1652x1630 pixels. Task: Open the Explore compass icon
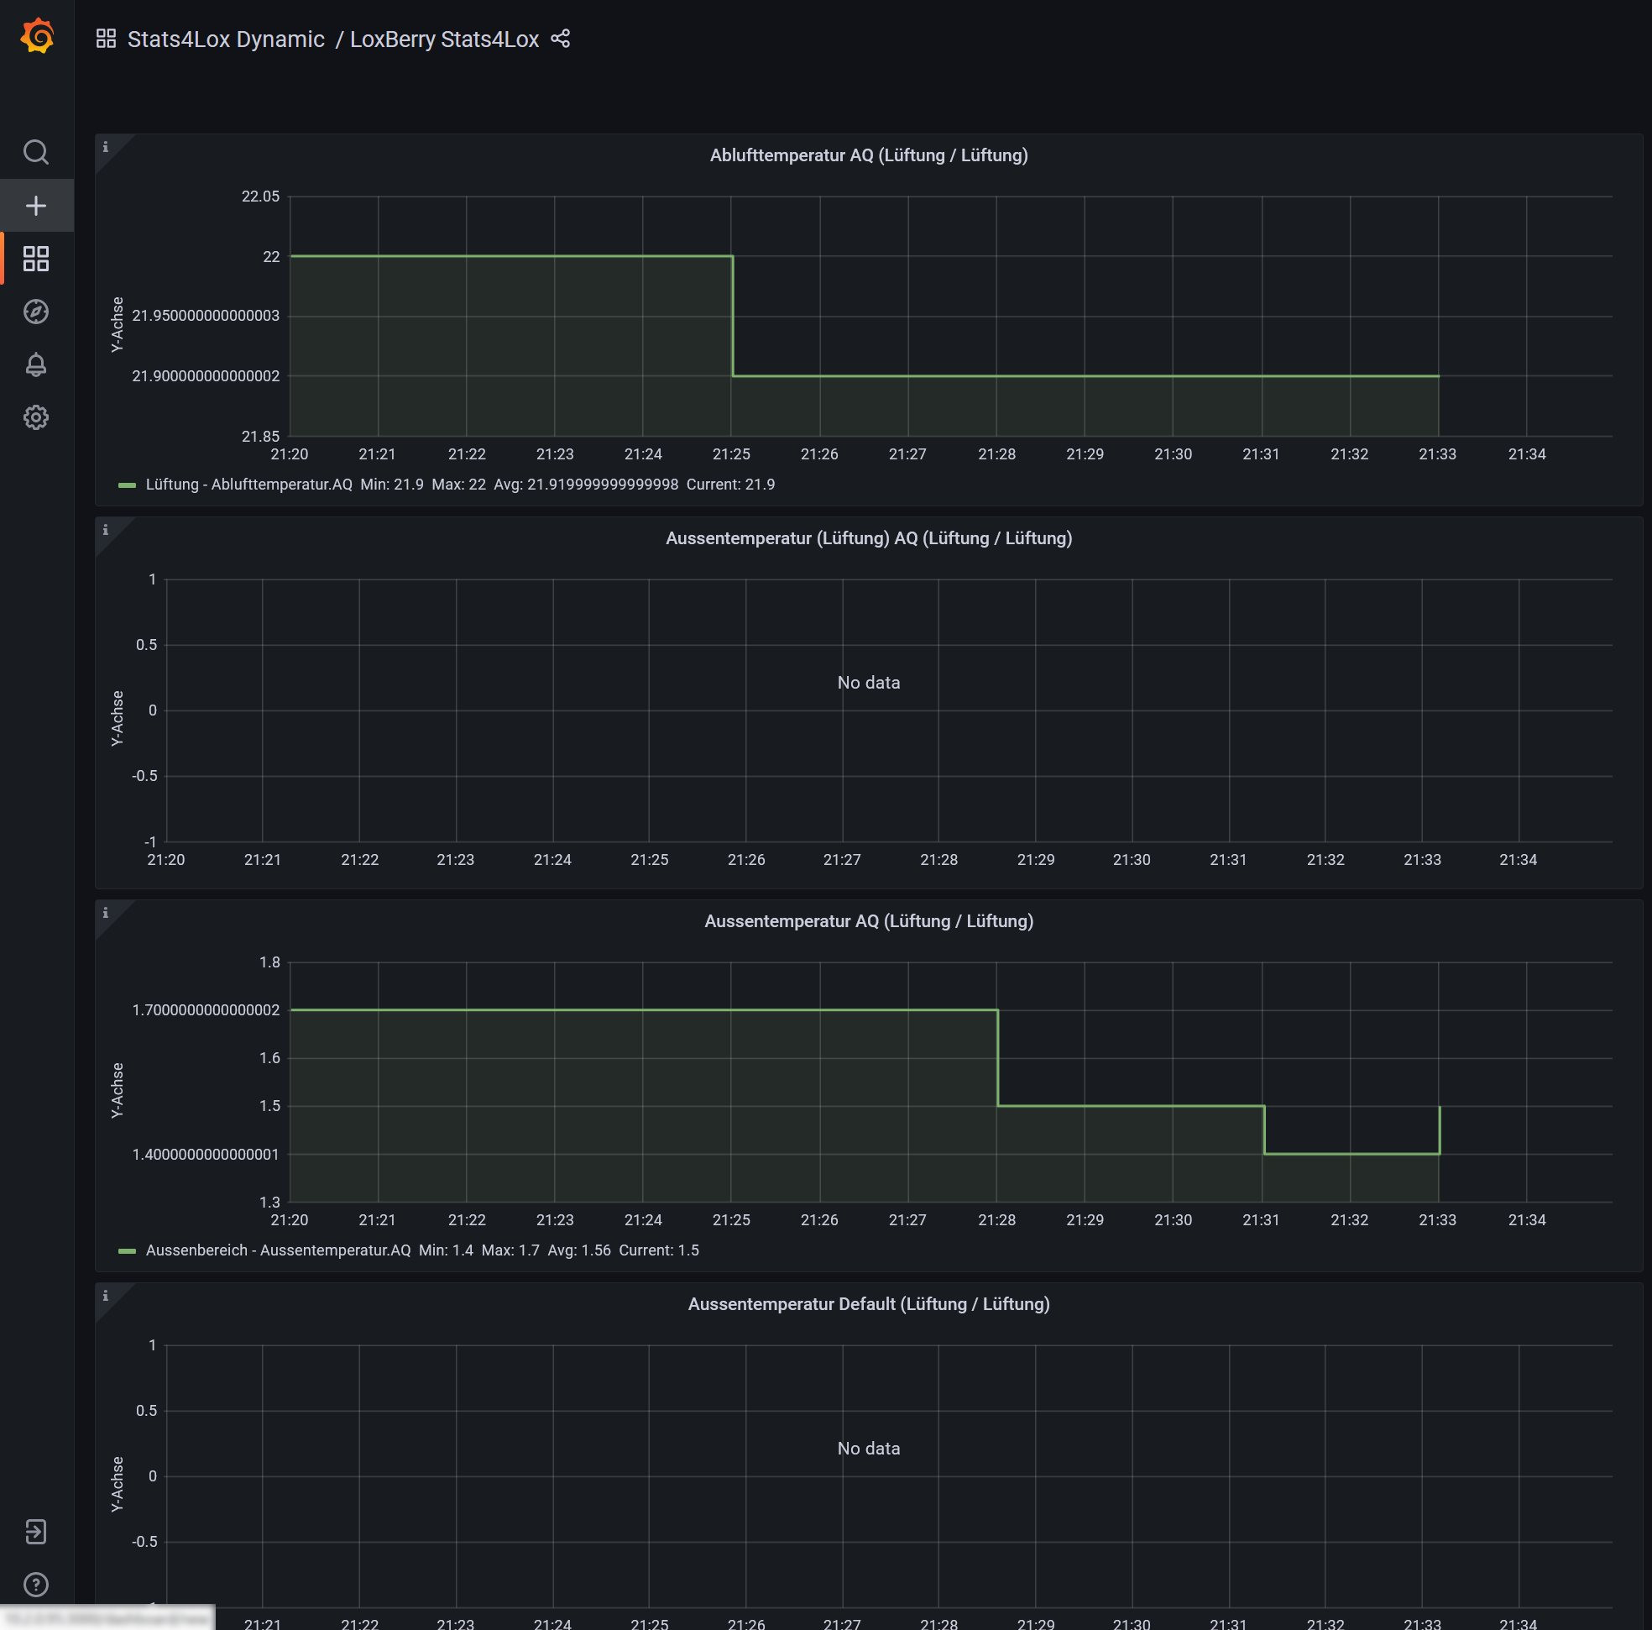pos(36,312)
